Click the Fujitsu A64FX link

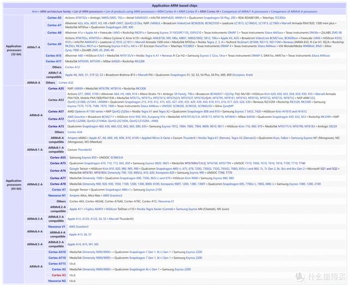point(94,209)
